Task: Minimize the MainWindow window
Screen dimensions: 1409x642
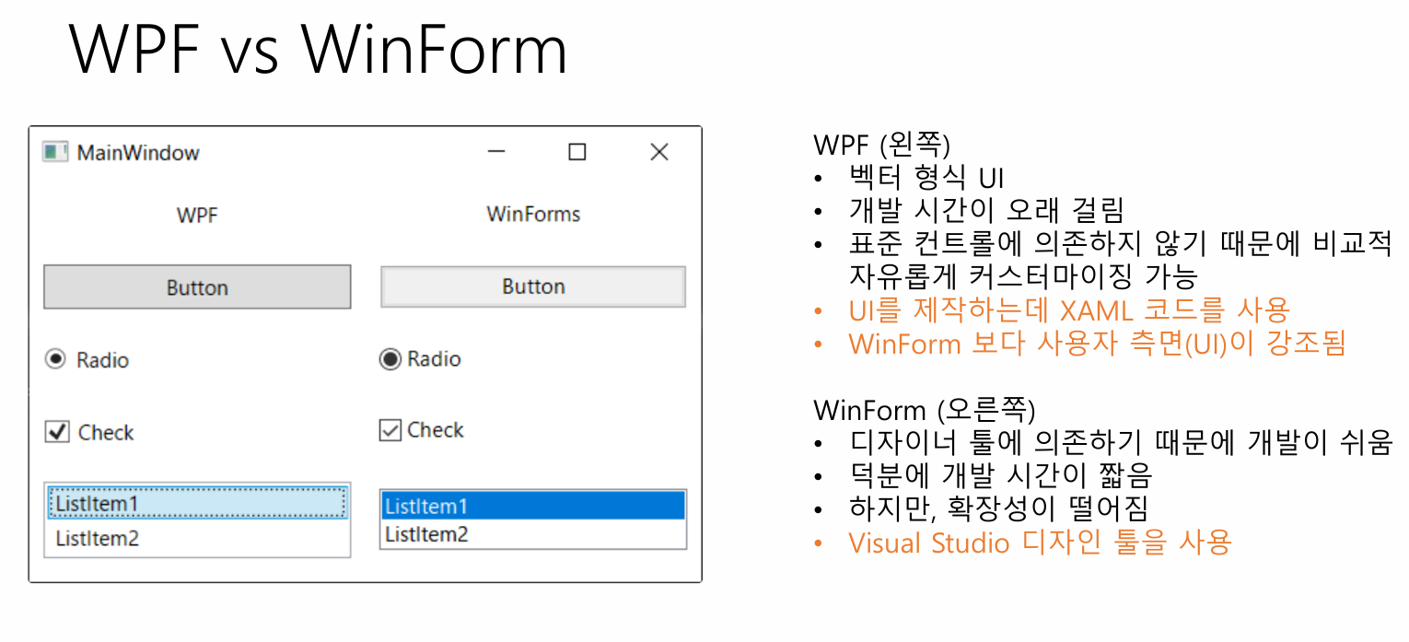Action: 496,152
